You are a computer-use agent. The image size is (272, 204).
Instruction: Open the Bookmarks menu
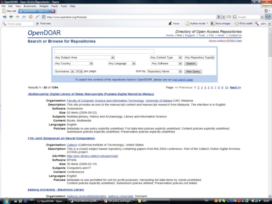[30, 6]
